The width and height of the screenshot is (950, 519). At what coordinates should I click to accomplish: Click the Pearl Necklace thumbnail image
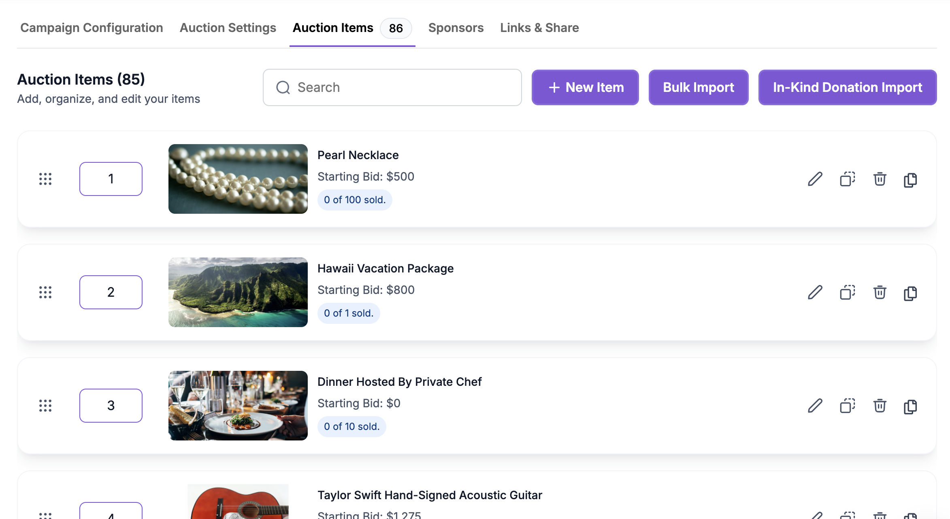coord(238,179)
